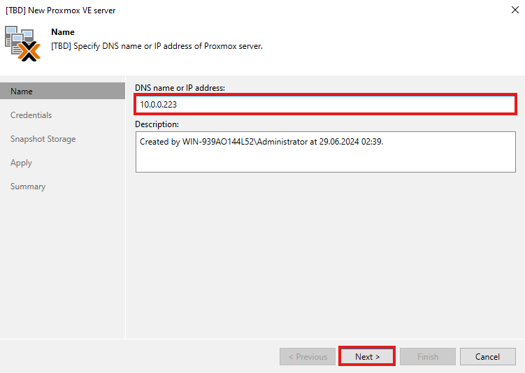
Task: Cancel the Proxmox server wizard
Action: point(487,356)
